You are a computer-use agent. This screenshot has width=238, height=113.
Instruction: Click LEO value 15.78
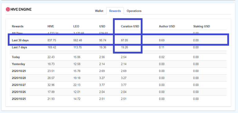(77, 71)
